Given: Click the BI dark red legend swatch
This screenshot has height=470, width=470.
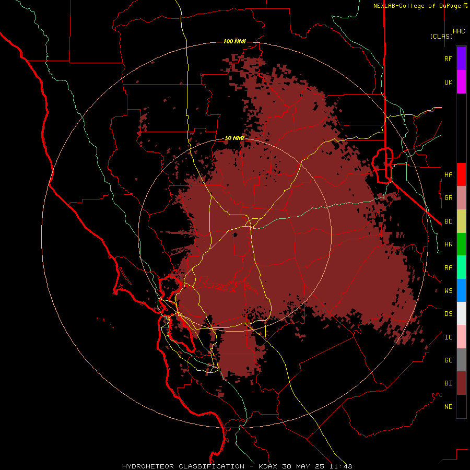Looking at the screenshot, I should 461,383.
